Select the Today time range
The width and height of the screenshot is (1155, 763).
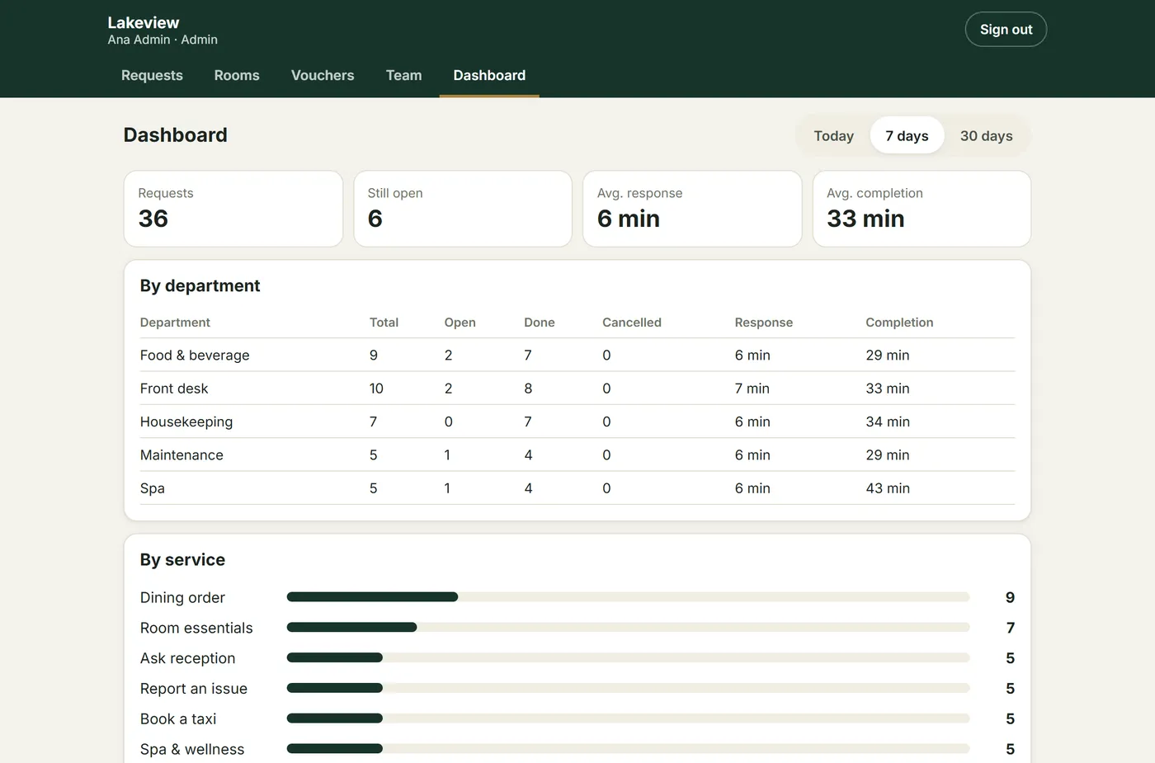[x=833, y=136]
